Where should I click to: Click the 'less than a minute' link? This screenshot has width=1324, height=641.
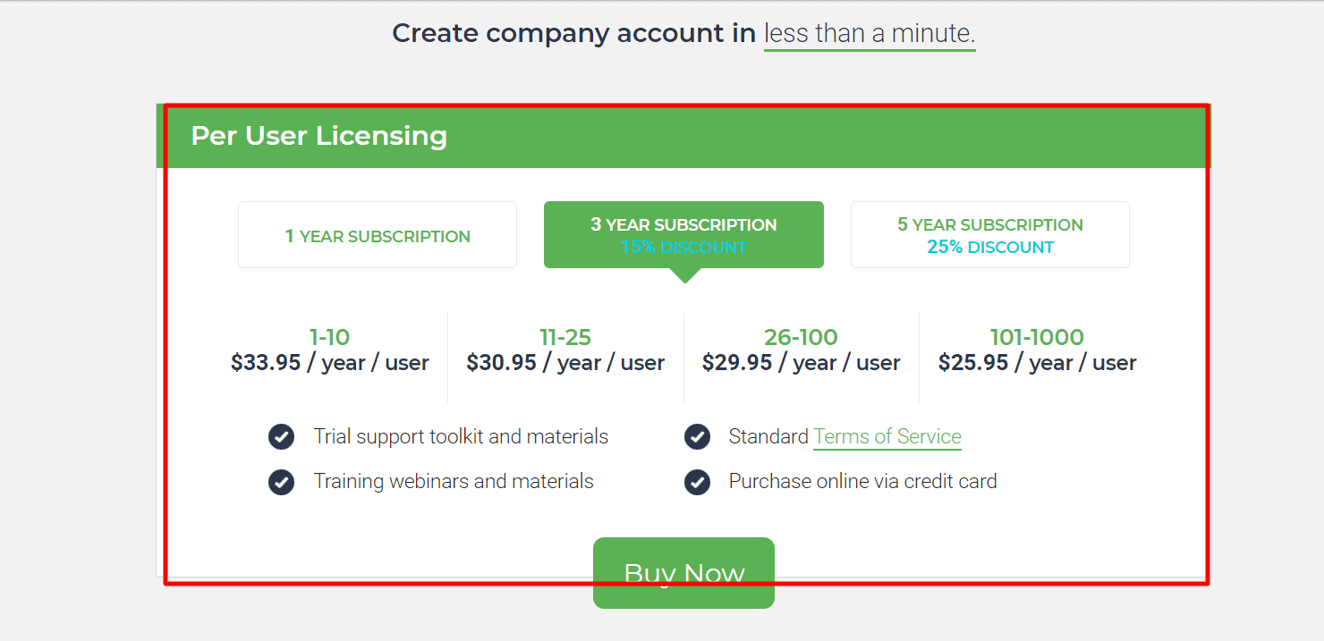pos(870,34)
